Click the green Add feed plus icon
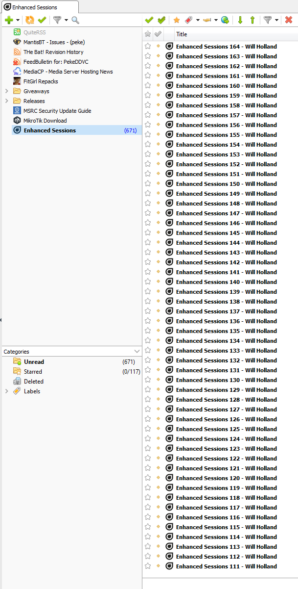Viewport: 298px width, 589px height. pos(8,20)
